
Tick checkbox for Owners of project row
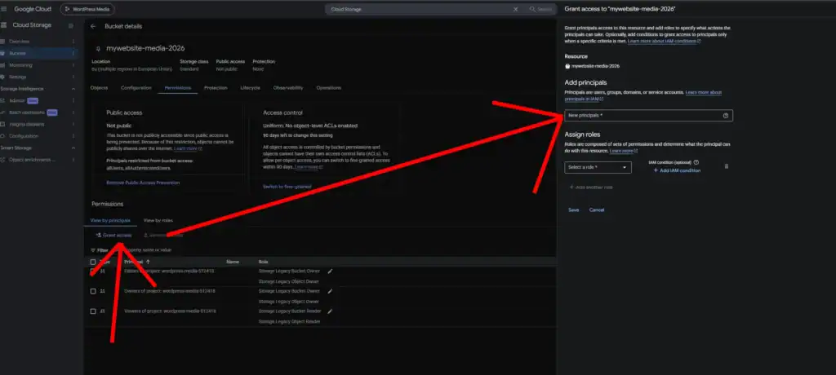click(x=93, y=291)
